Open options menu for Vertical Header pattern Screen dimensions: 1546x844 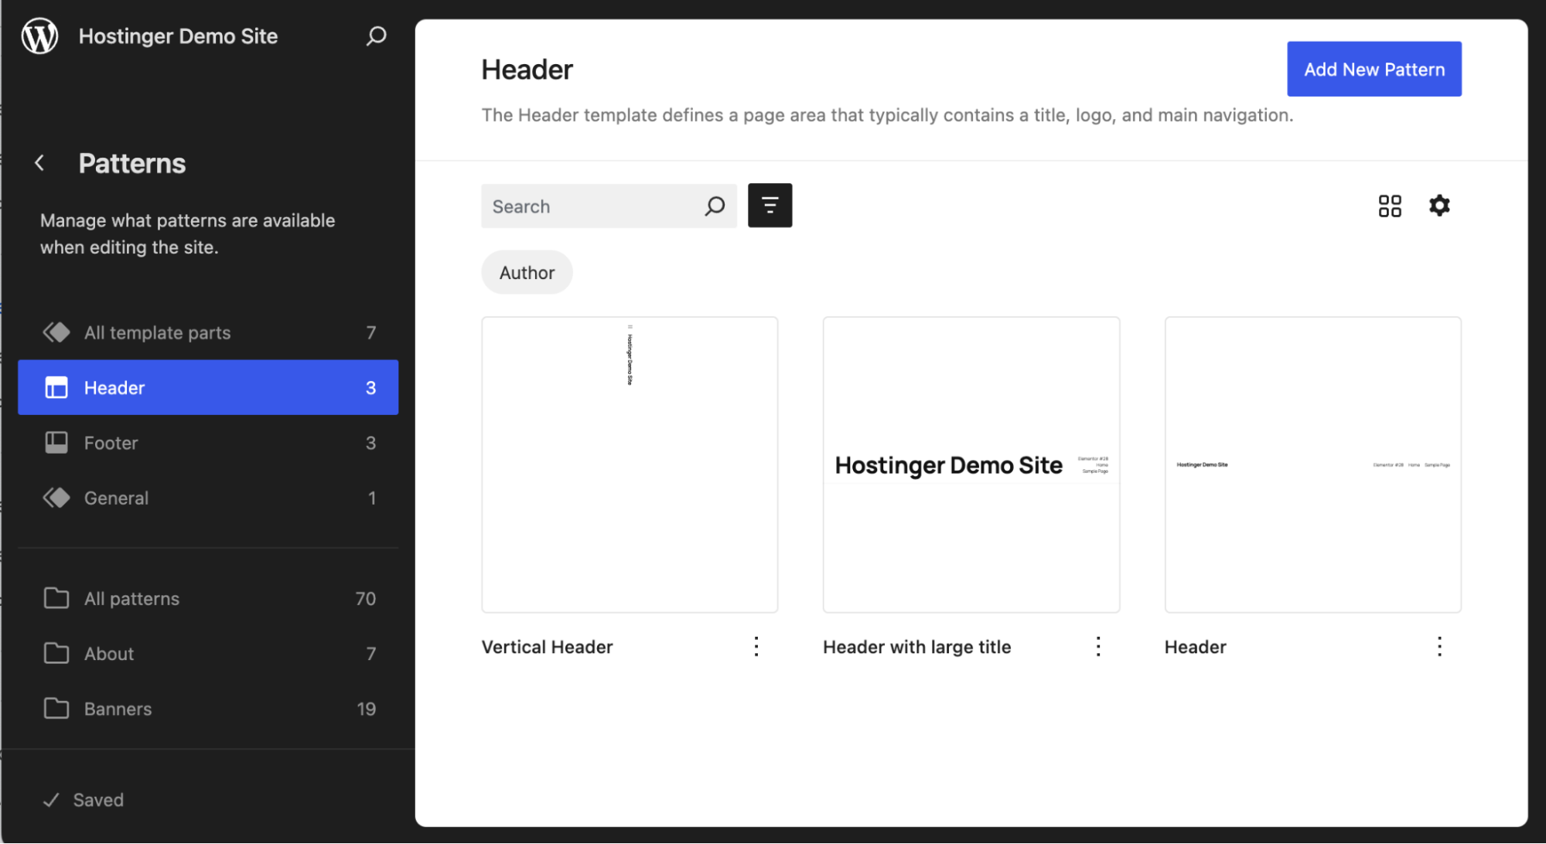point(756,646)
